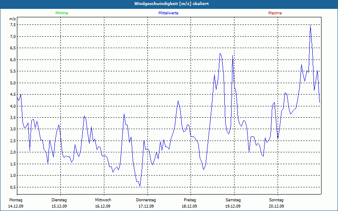Viewport: 338px width, 211px height.
Task: Click the date 14.12.09
Action: point(16,206)
